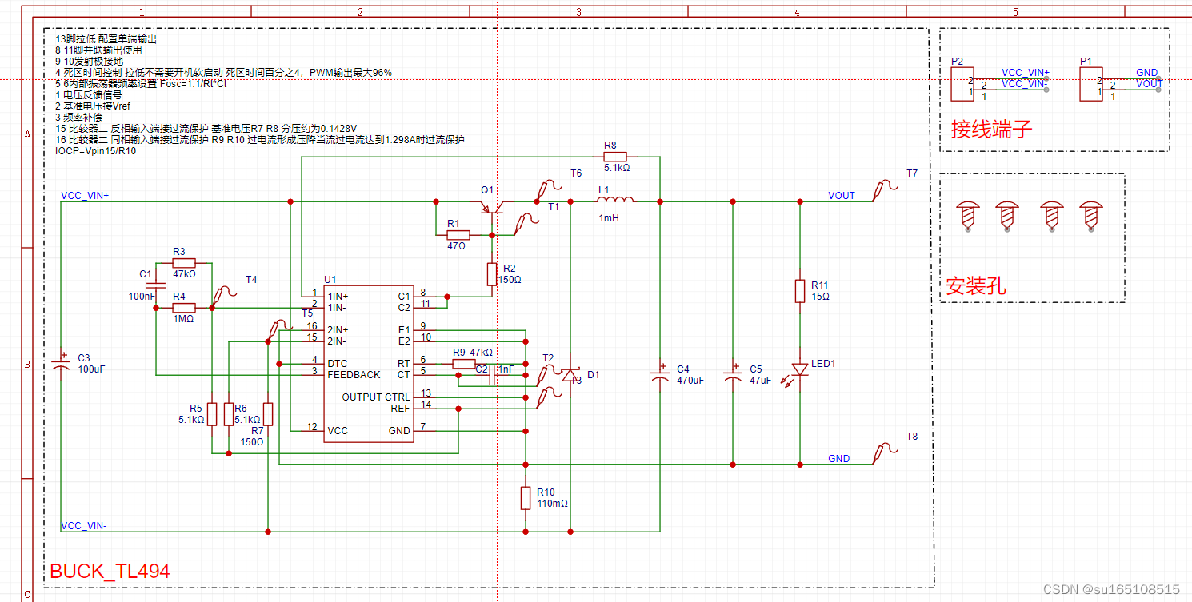Select the T7 test probe on VOUT
The width and height of the screenshot is (1192, 602).
pos(883,190)
